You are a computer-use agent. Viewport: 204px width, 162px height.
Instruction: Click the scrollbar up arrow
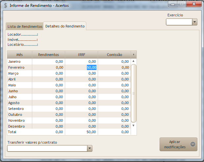point(134,61)
